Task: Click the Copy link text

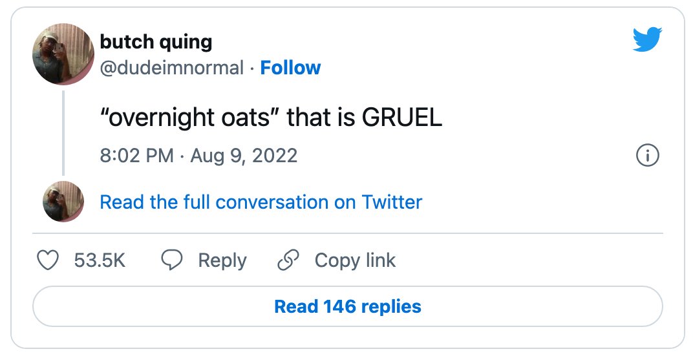Action: tap(355, 260)
